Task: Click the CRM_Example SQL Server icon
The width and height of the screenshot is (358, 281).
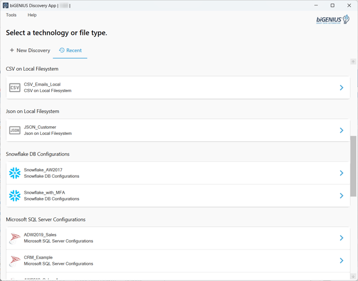Action: 14,261
